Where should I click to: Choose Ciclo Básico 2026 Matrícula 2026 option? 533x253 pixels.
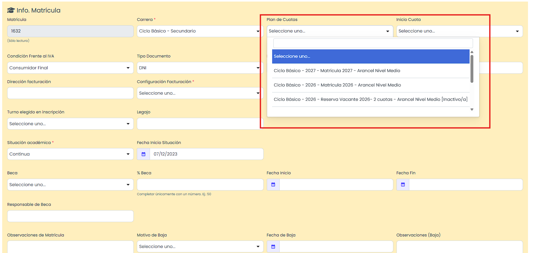371,85
